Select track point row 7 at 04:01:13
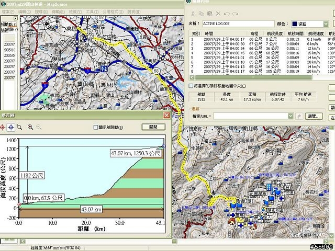This screenshot has height=251, width=335. click(262, 66)
